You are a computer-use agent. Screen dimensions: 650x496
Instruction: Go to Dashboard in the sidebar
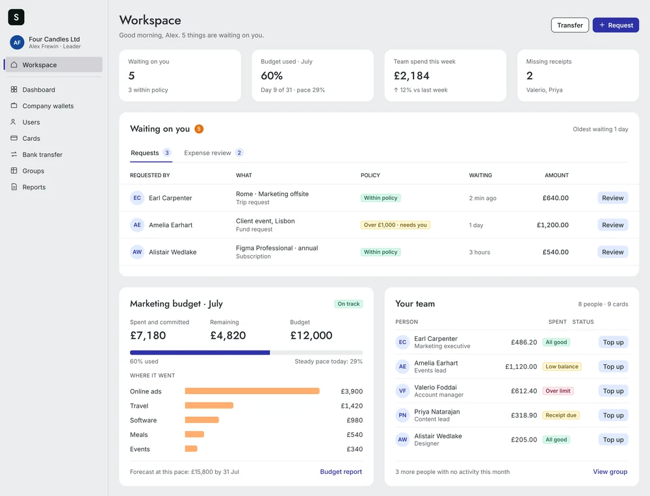pyautogui.click(x=54, y=90)
